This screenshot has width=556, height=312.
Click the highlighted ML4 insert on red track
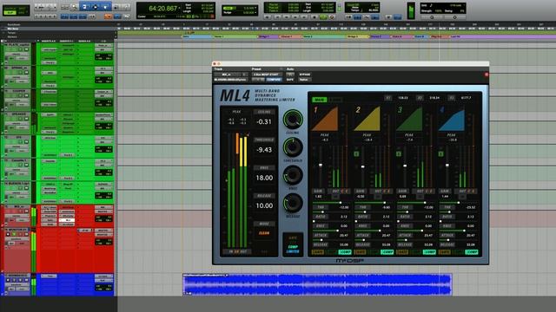pyautogui.click(x=67, y=219)
